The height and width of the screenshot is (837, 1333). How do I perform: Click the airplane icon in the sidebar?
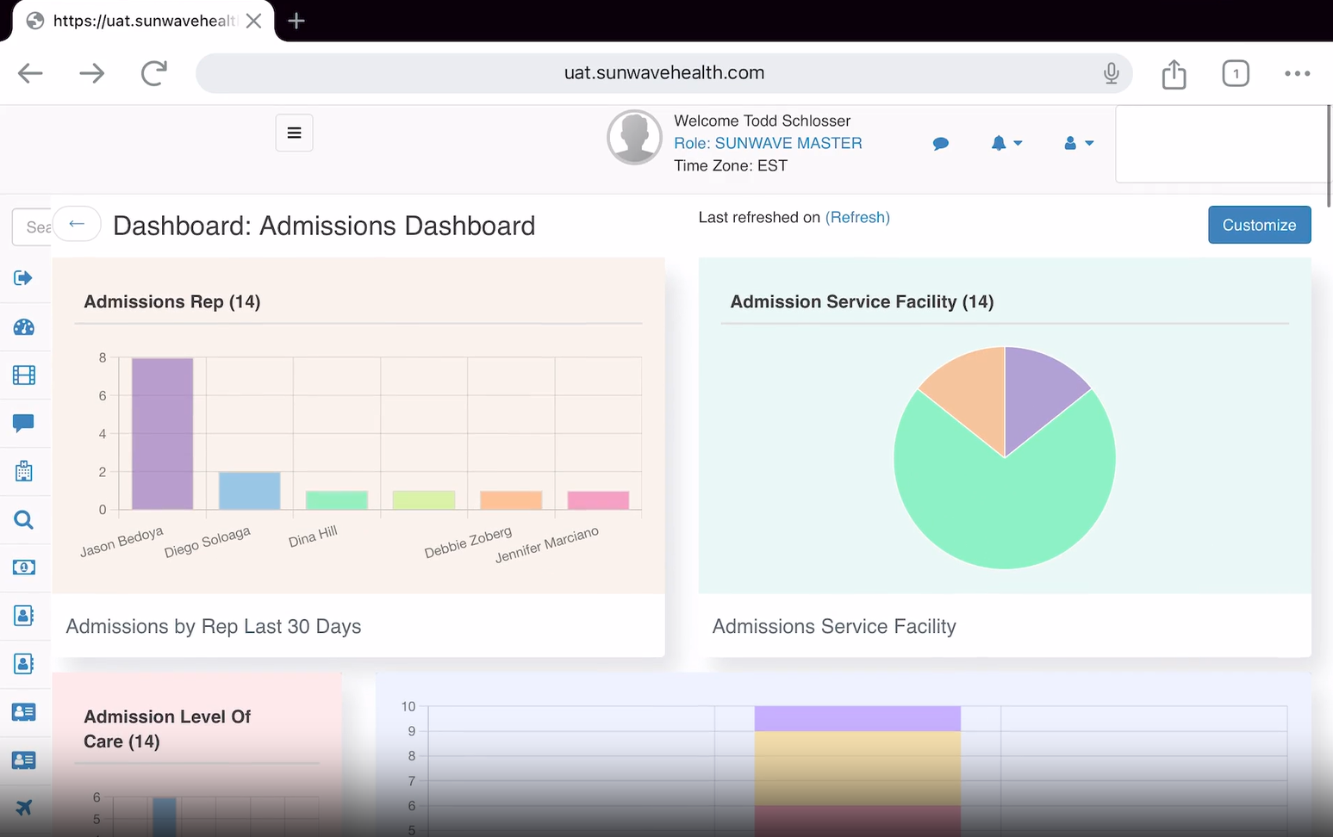(23, 808)
